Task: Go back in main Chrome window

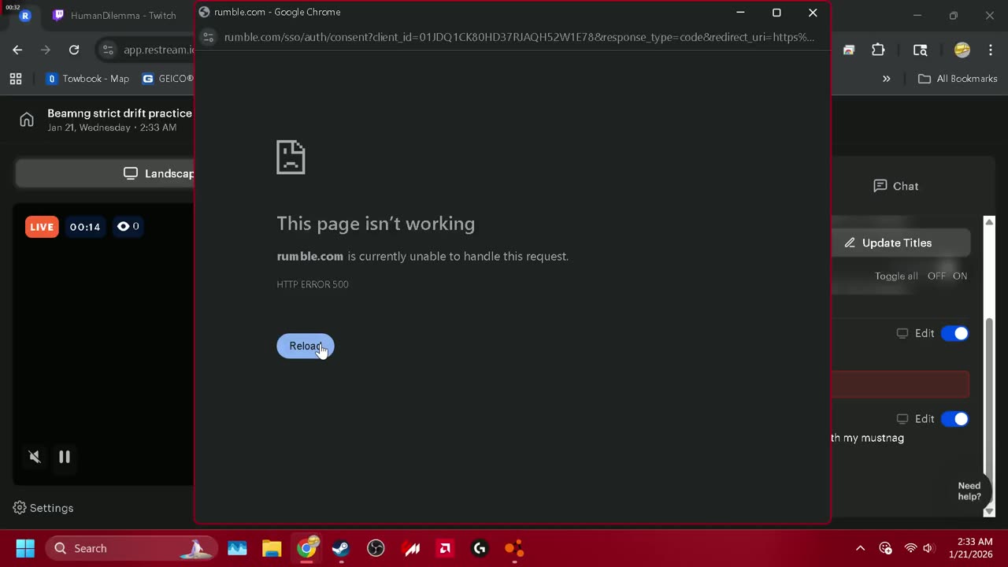Action: [x=17, y=50]
